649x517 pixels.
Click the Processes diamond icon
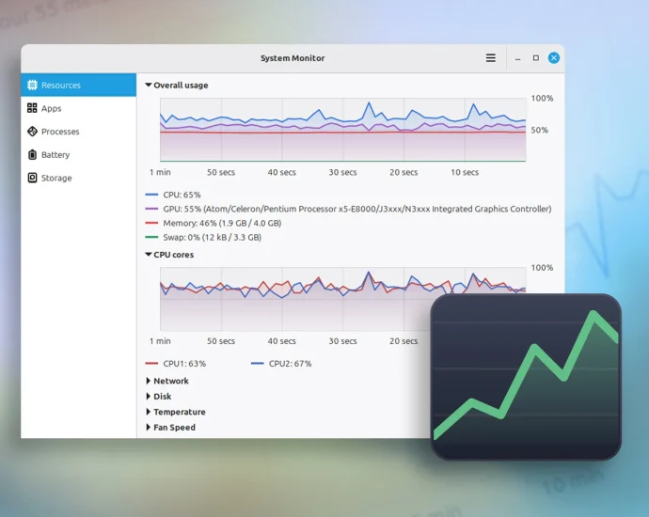32,131
